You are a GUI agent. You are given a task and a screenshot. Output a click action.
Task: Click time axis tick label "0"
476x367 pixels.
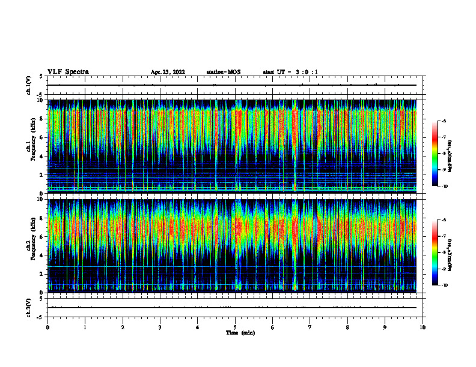coord(47,327)
